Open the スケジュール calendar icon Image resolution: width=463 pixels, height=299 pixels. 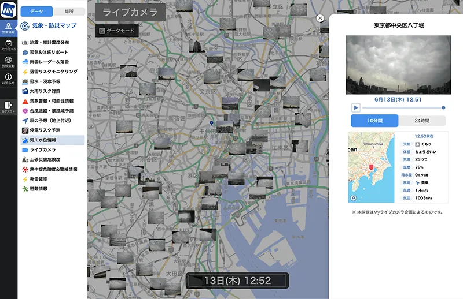9,46
